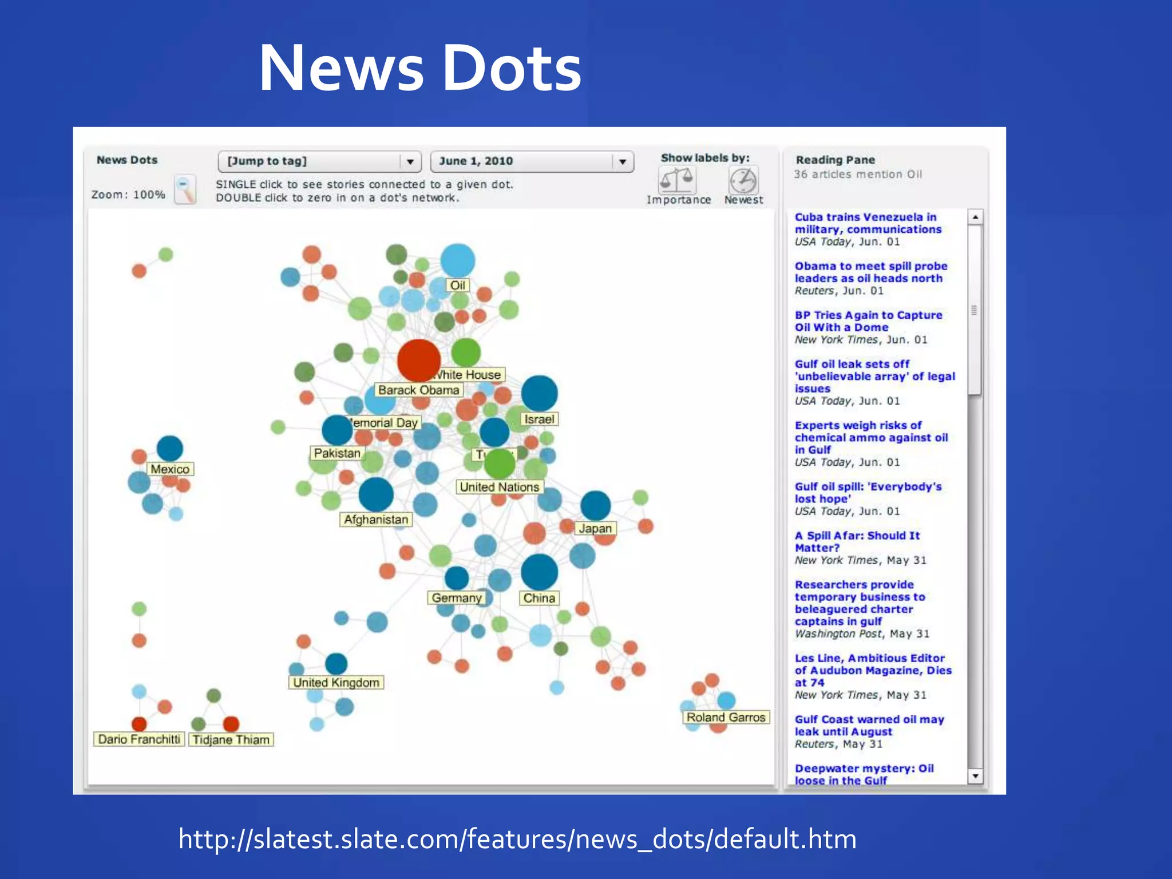1172x879 pixels.
Task: Click the News Dots panel title
Action: tap(127, 160)
